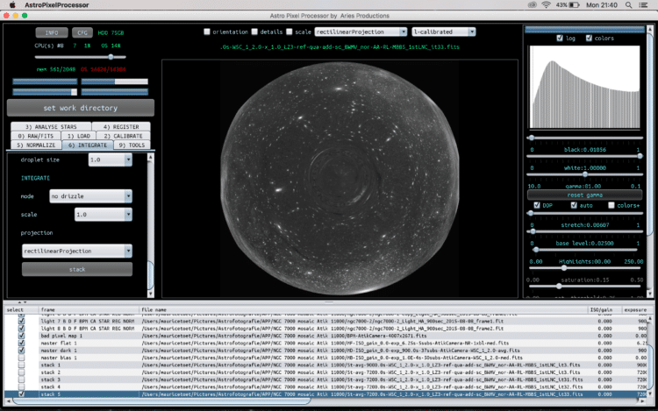Image resolution: width=658 pixels, height=411 pixels.
Task: Click the Mon 21:40 clock
Action: (601, 5)
